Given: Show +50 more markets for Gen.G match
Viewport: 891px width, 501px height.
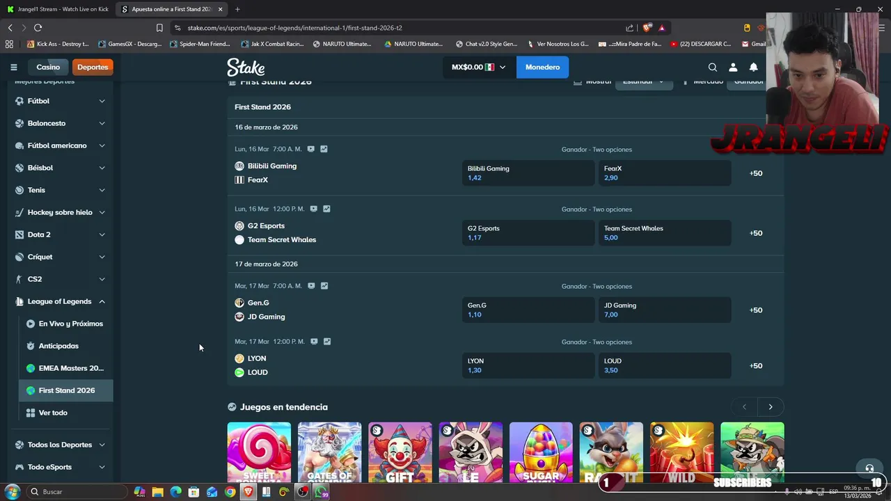Looking at the screenshot, I should point(756,310).
